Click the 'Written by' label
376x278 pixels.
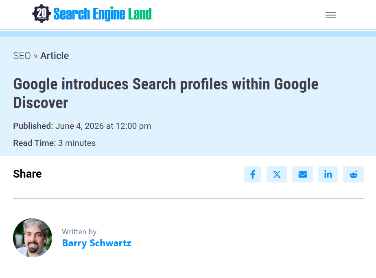coord(79,232)
